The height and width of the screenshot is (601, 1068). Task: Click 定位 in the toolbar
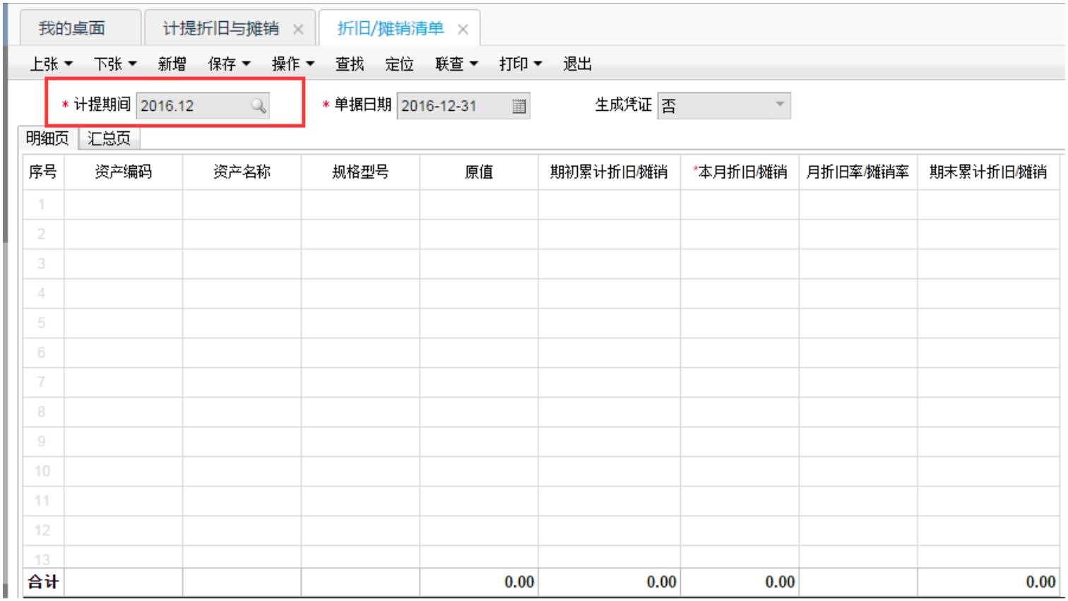pyautogui.click(x=399, y=64)
